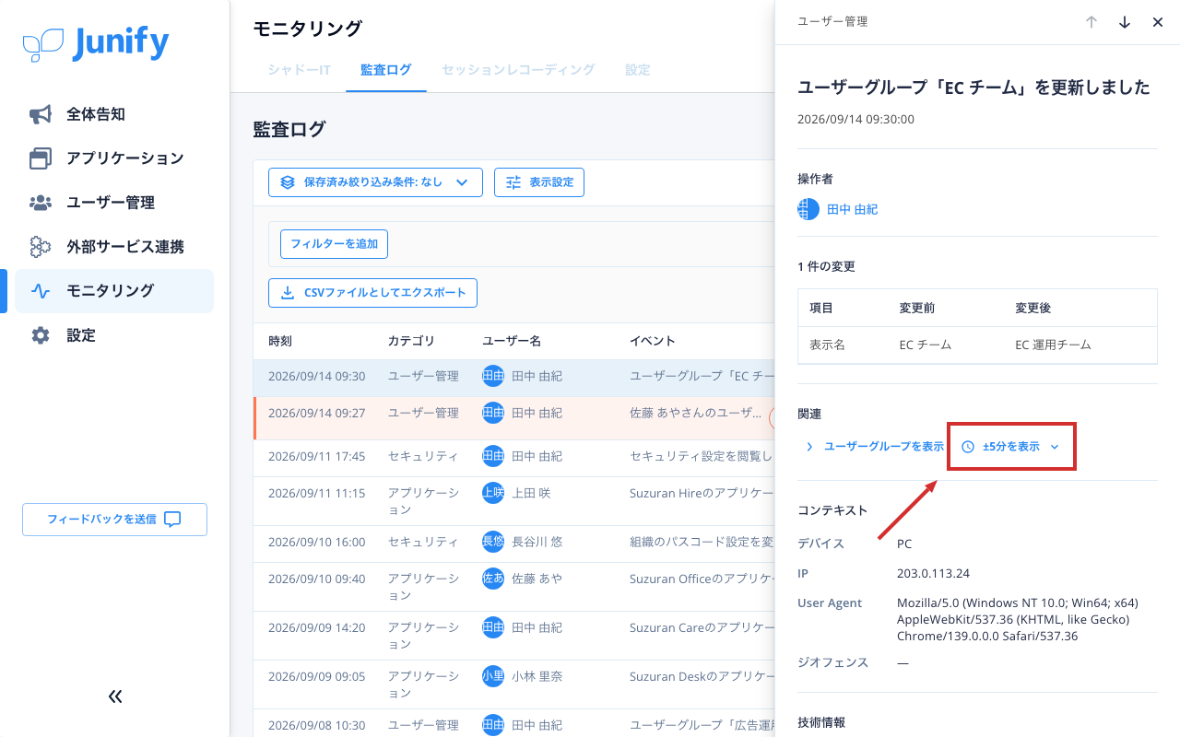
Task: Select log row dated 2026/09/14 09:30
Action: point(514,377)
